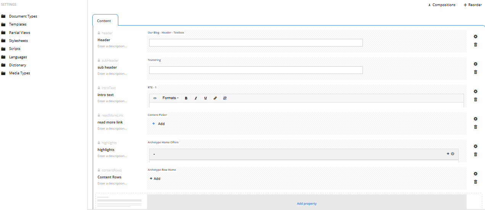Open settings gear for read more link
Screen dimensions: 485x210
pos(475,119)
